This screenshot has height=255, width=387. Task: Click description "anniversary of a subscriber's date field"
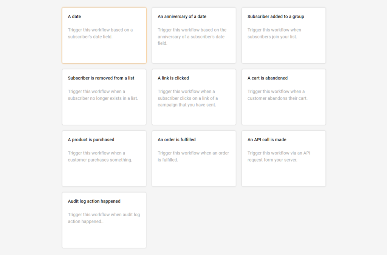pyautogui.click(x=191, y=40)
